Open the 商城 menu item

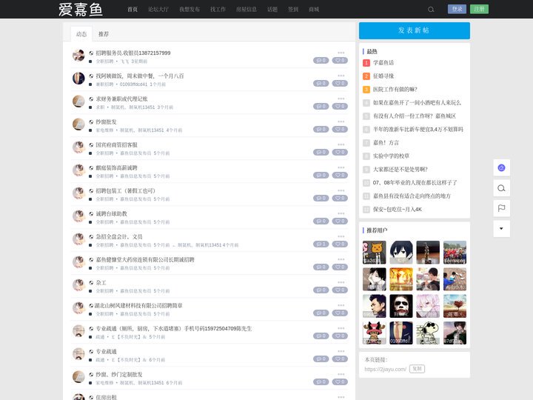click(x=314, y=10)
